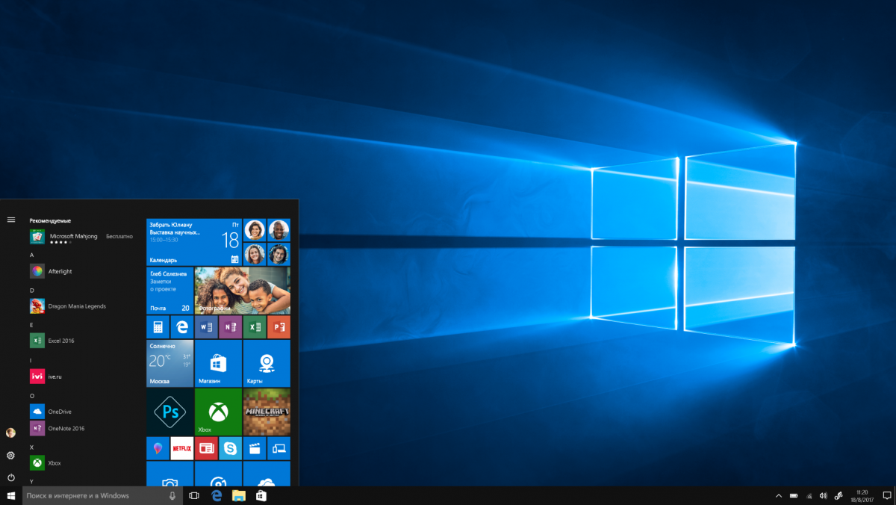The height and width of the screenshot is (505, 896).
Task: Open the Adobe Photoshop Express tile
Action: [x=169, y=412]
